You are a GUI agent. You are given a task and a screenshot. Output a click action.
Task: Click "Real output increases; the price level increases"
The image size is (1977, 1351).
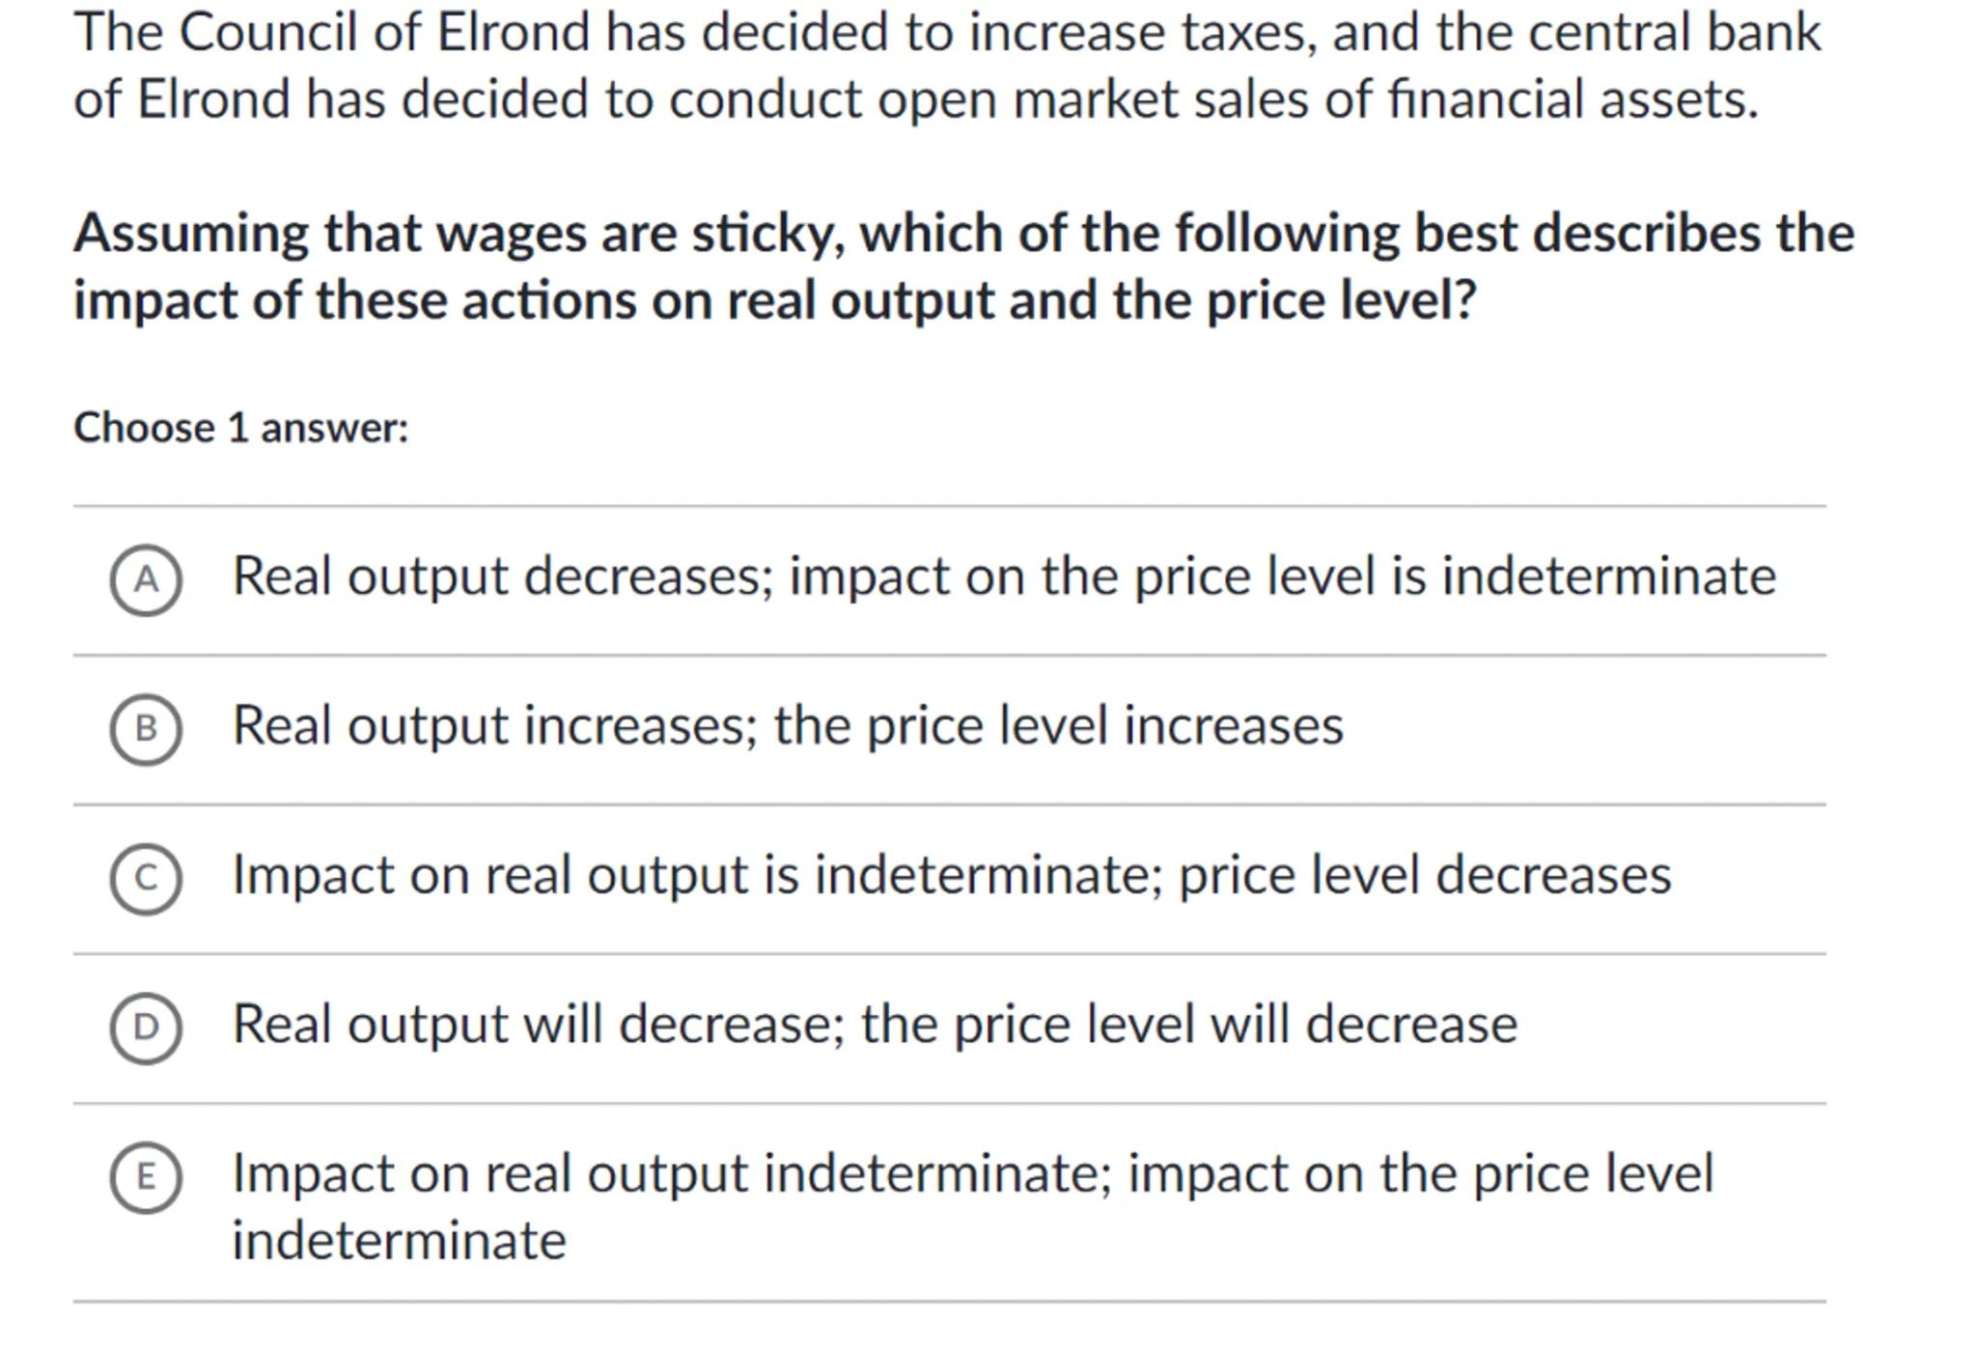(787, 725)
